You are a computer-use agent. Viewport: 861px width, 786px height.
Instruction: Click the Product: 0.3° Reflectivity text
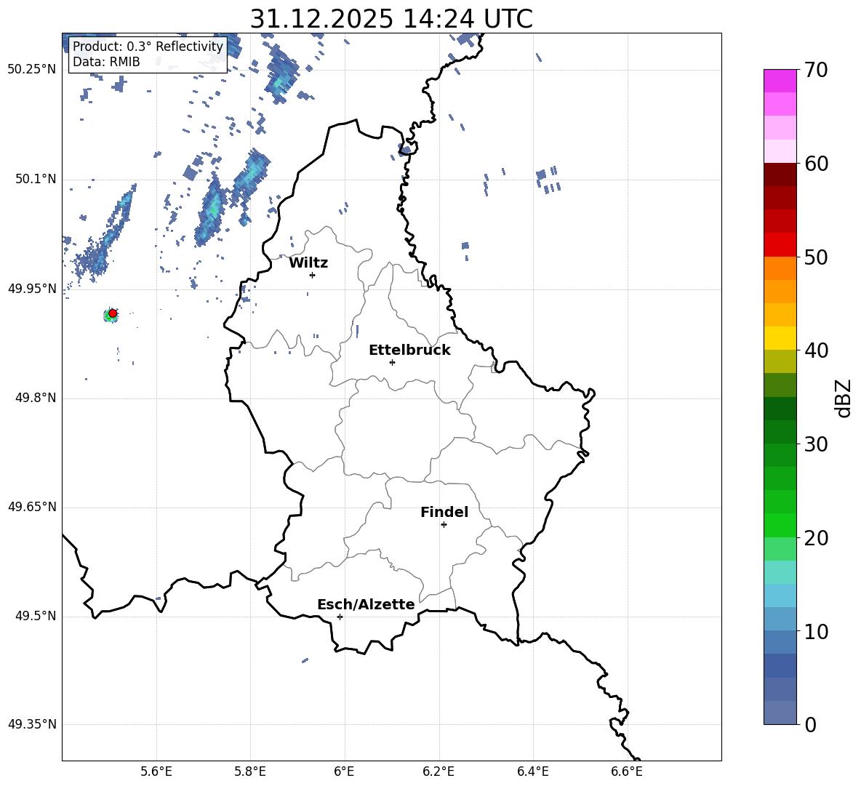(148, 47)
